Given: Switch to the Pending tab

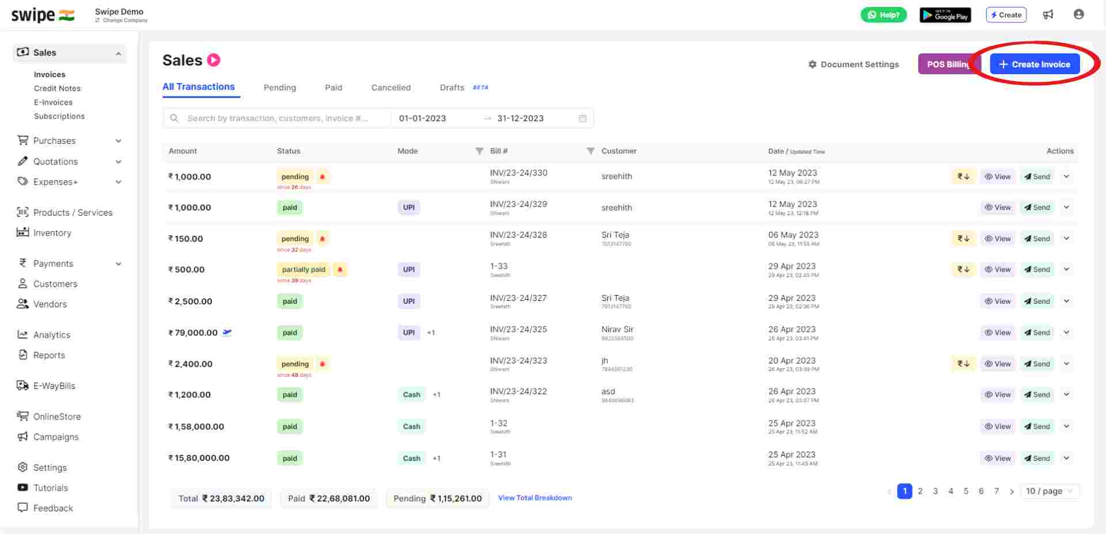Looking at the screenshot, I should tap(280, 87).
